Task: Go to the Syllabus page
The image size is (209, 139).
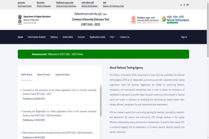Action: tap(54, 37)
